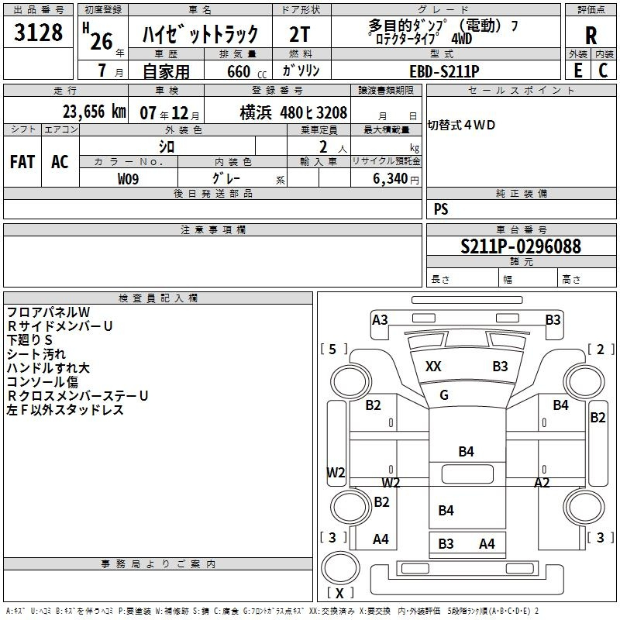Select the interior color グレー
Screen dimensions: 620x620
click(226, 178)
